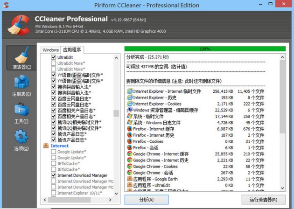Open the 选项 options section
The height and width of the screenshot is (209, 294).
(21, 139)
